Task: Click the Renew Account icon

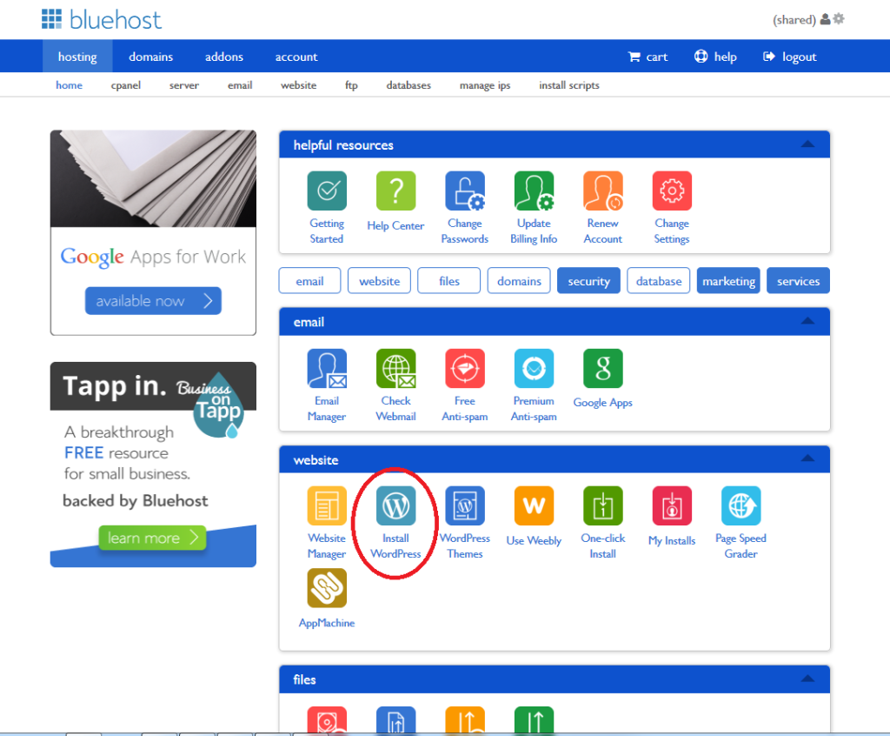Action: pyautogui.click(x=603, y=191)
